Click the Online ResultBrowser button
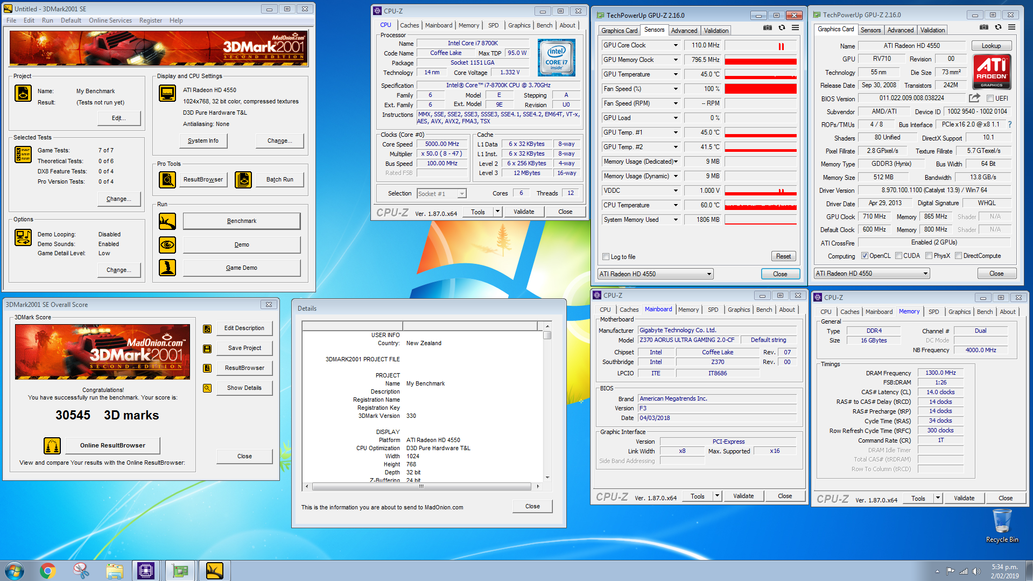 click(113, 445)
